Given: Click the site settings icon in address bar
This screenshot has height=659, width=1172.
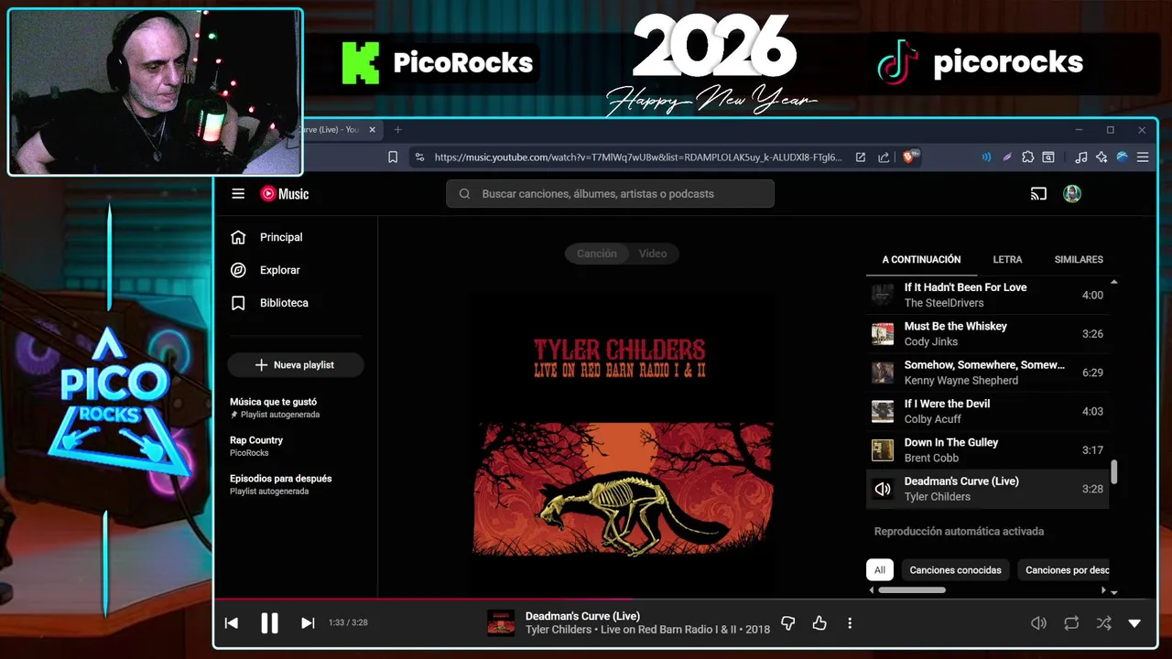Looking at the screenshot, I should (x=419, y=157).
